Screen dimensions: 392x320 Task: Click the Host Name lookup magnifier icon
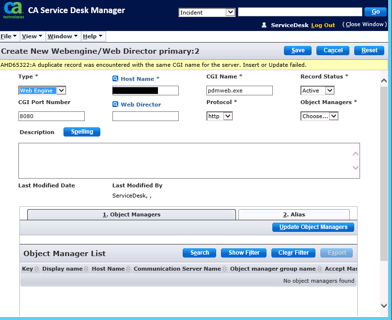coord(115,79)
